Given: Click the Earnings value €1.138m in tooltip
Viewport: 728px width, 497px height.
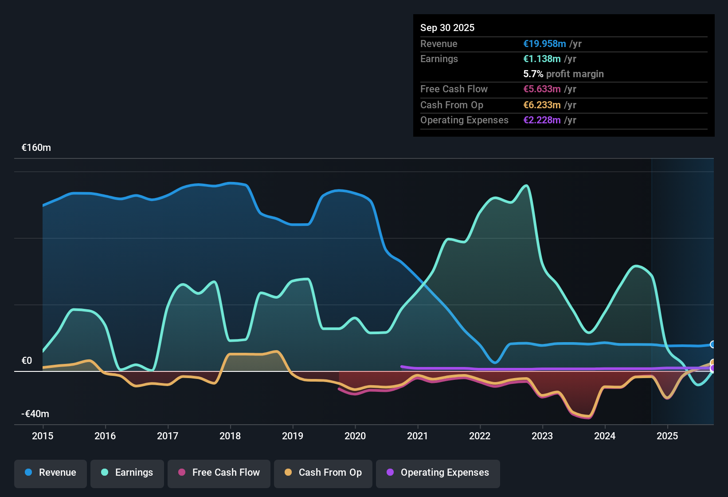Looking at the screenshot, I should pos(542,59).
